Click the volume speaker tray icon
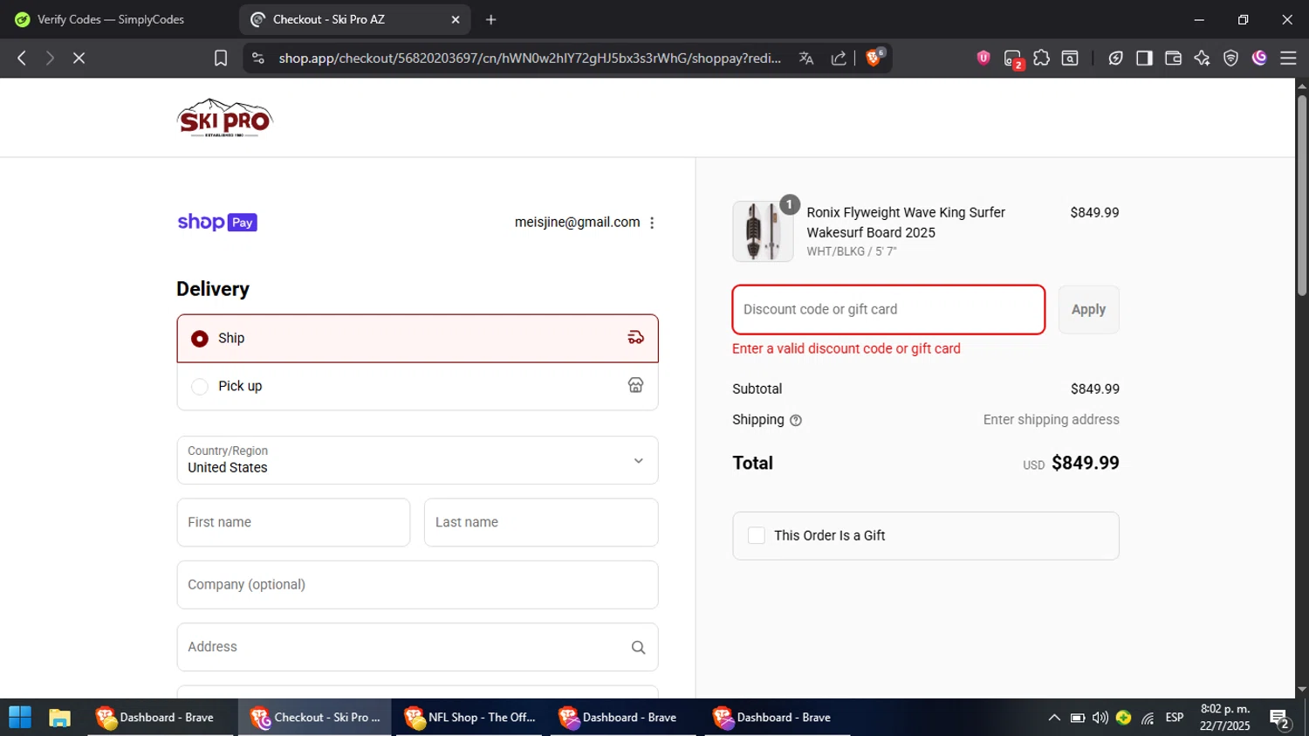This screenshot has height=736, width=1309. [x=1100, y=718]
